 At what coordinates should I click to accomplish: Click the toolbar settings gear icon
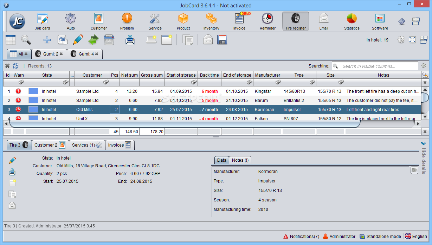[x=401, y=40]
